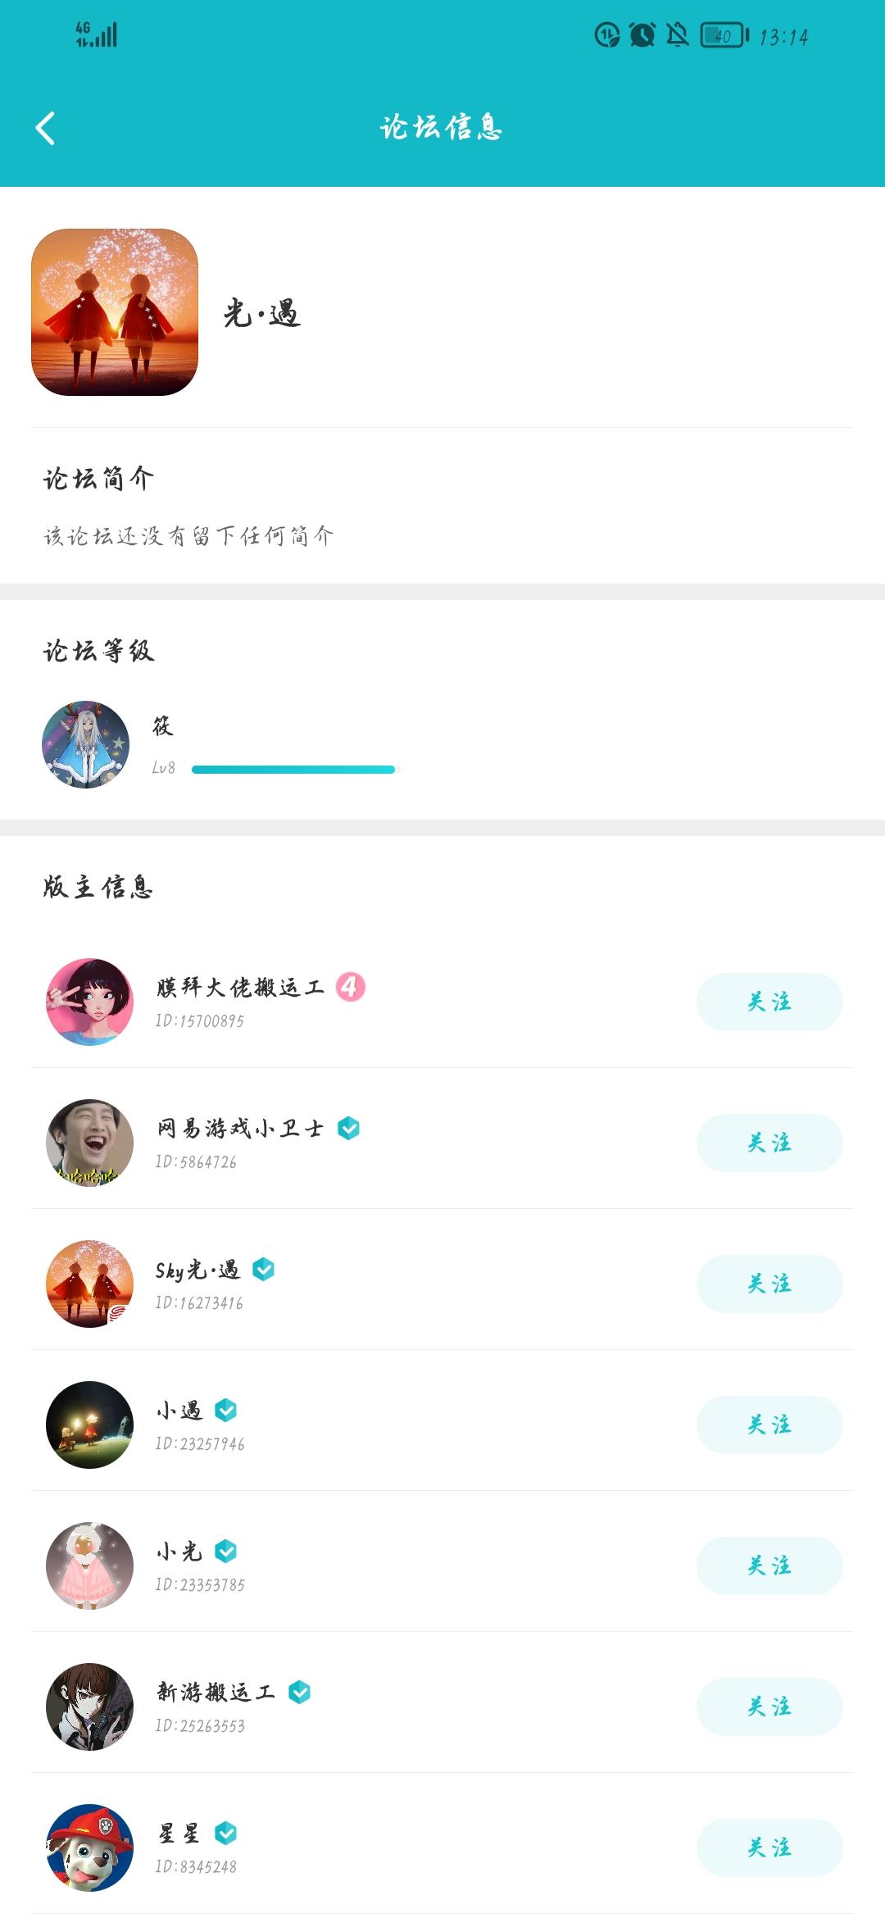The image size is (885, 1918).
Task: Follow 新游搬运工 with 关注 button
Action: [769, 1707]
